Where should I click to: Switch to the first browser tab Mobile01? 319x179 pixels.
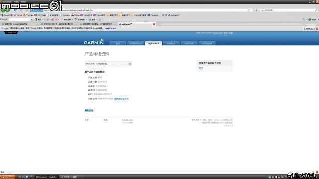pos(19,24)
